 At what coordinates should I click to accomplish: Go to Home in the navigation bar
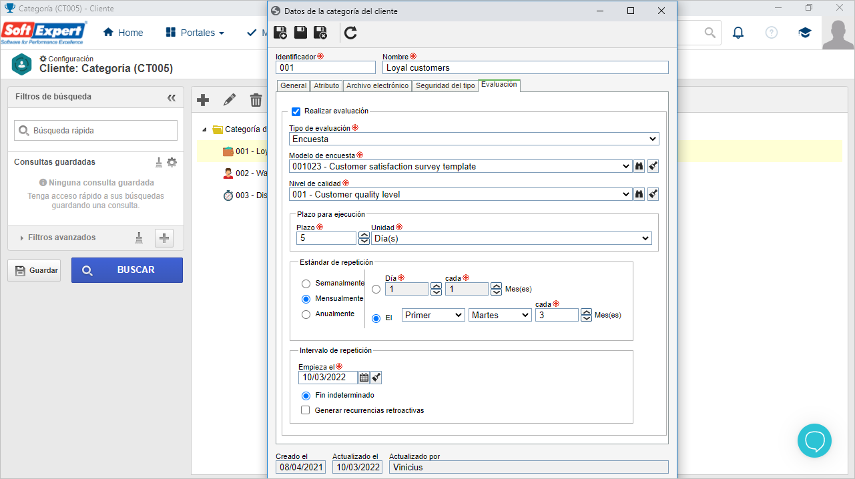point(123,33)
